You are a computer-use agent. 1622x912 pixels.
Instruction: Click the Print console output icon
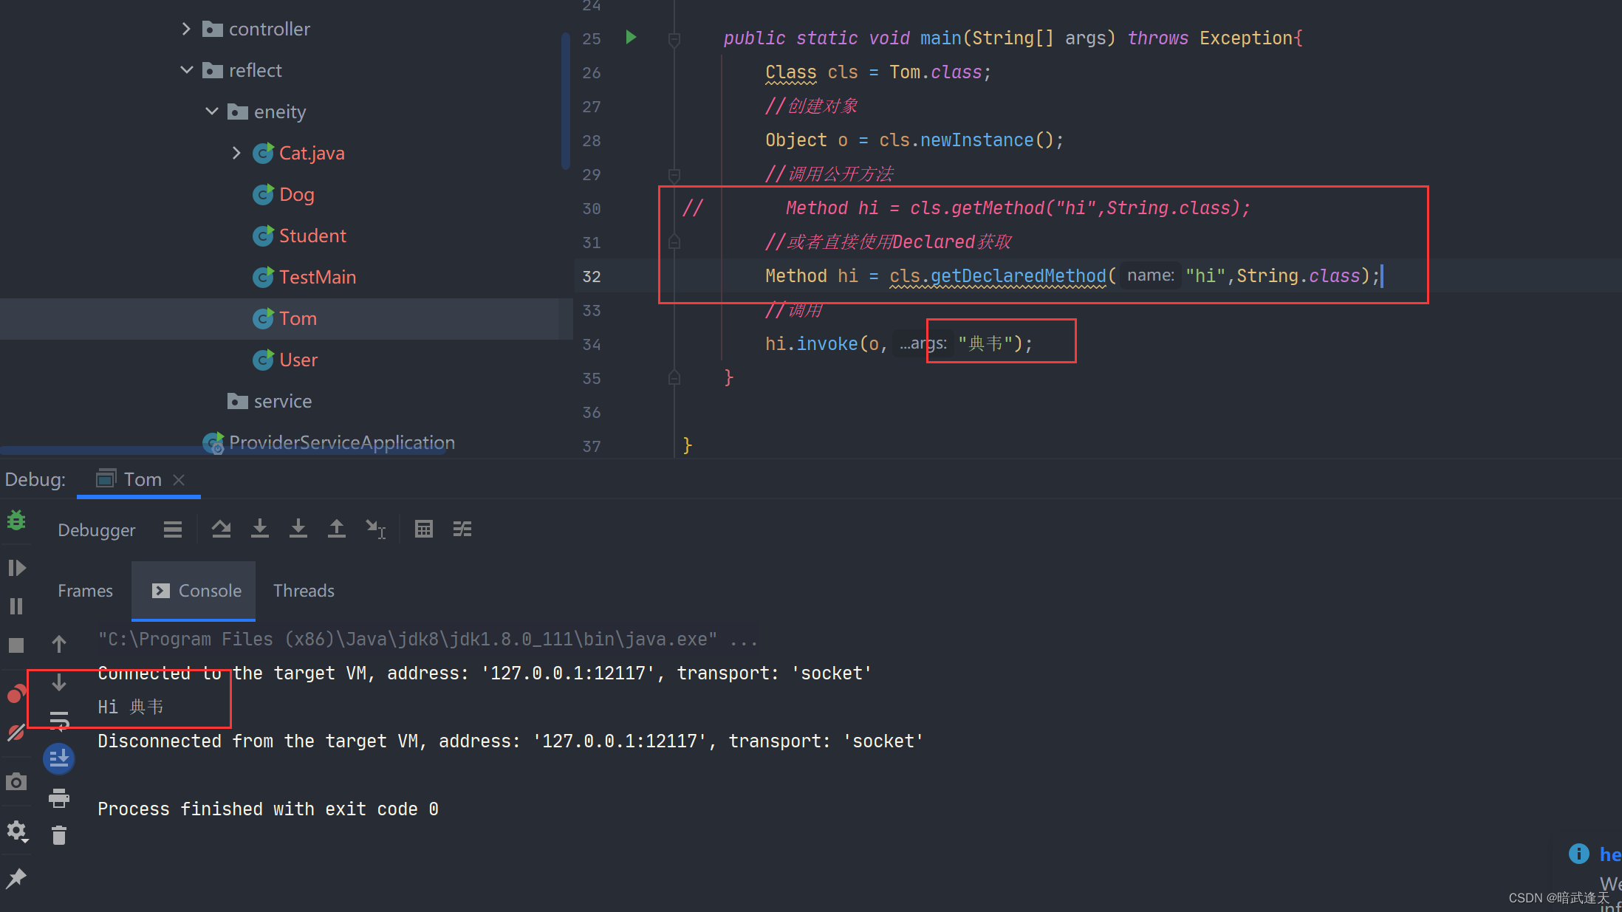pyautogui.click(x=59, y=798)
